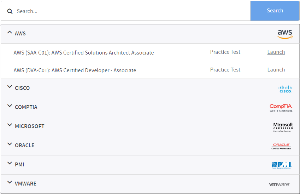The image size is (300, 194).
Task: Click the Oracle Certified Professional logo
Action: click(281, 146)
